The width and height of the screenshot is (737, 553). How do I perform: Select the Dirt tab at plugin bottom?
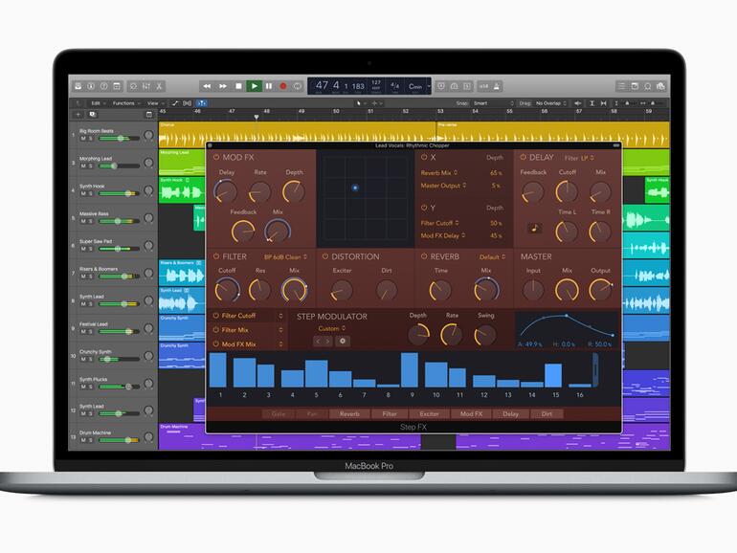click(547, 414)
